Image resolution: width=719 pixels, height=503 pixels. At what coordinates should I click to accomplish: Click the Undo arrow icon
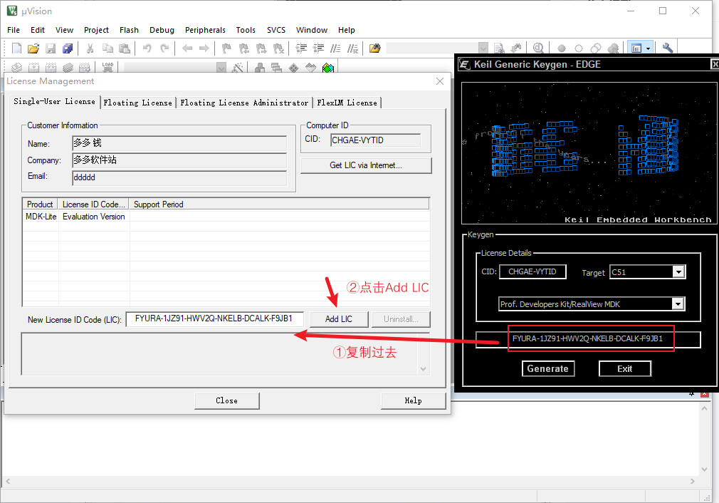[x=147, y=48]
